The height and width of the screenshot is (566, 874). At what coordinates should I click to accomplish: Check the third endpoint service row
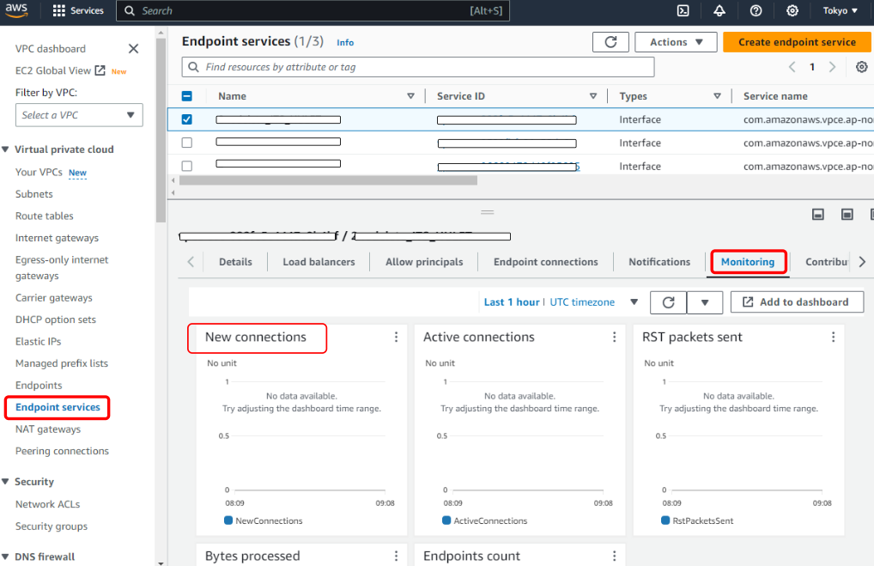point(186,166)
